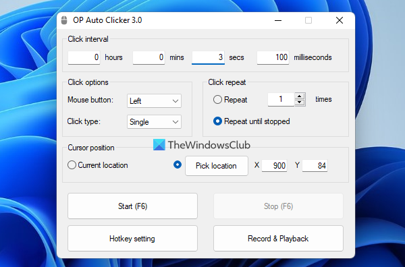Click the mouse app icon in title bar
This screenshot has height=267, width=405.
point(64,20)
